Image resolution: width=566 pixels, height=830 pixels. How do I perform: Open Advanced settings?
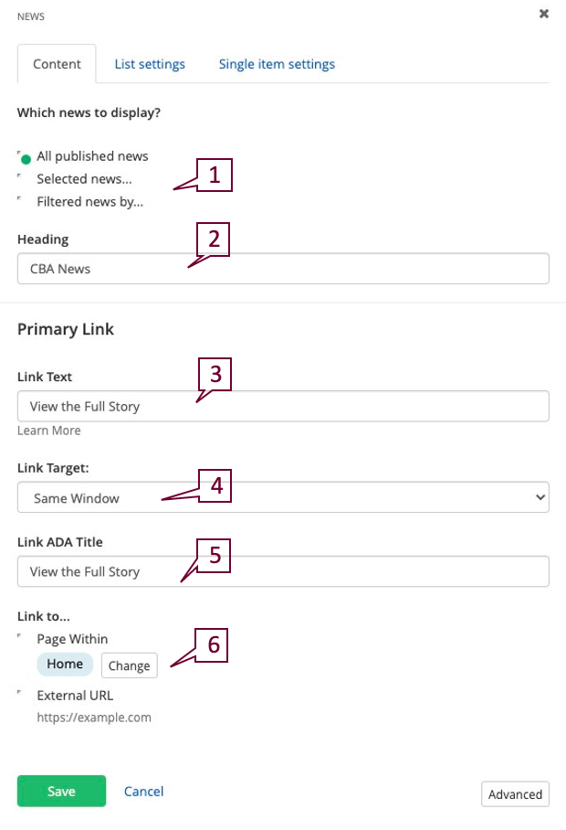point(515,794)
